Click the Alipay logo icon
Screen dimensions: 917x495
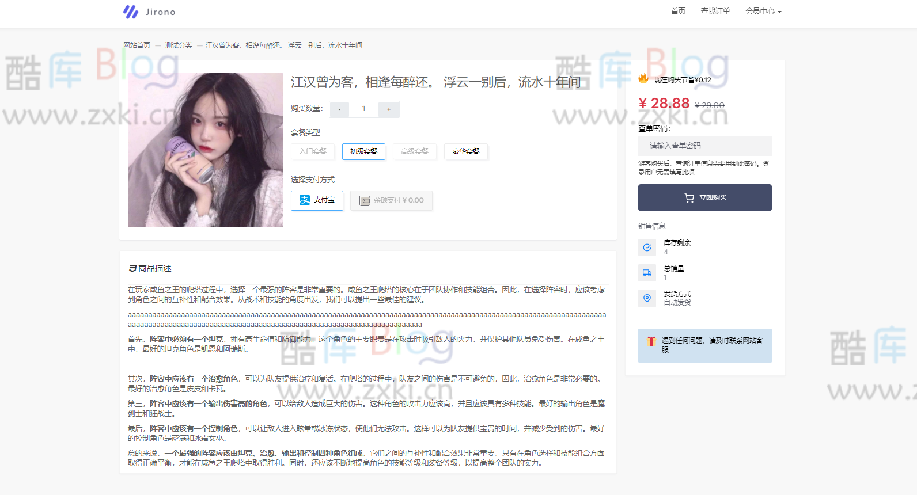(x=305, y=200)
